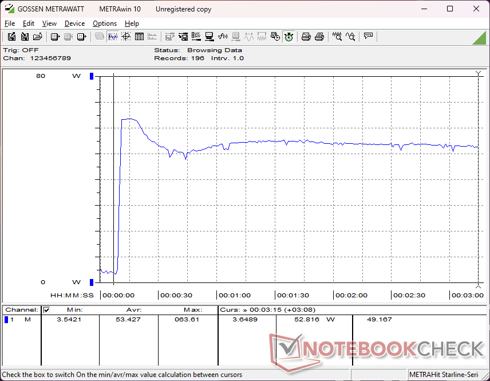490x381 pixels.
Task: Click the cursor value 3.6489
Action: [x=245, y=319]
